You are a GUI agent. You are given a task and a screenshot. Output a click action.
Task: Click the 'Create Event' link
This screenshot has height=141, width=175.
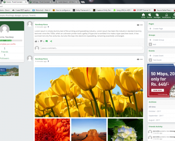[x=158, y=56]
